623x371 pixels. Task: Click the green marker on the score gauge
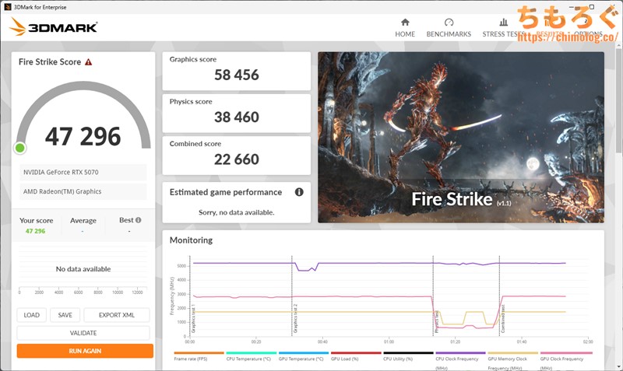click(20, 148)
